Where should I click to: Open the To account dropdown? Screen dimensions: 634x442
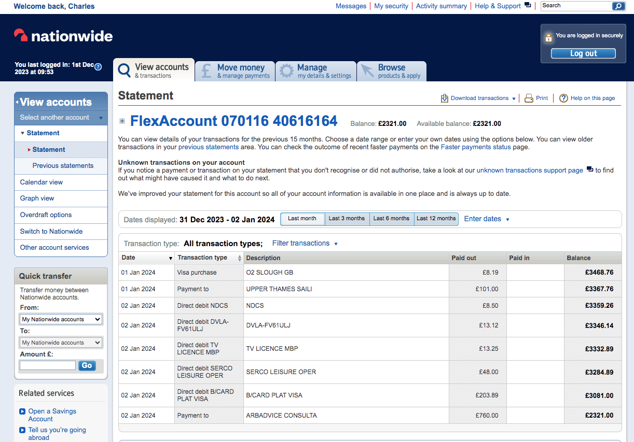[61, 343]
